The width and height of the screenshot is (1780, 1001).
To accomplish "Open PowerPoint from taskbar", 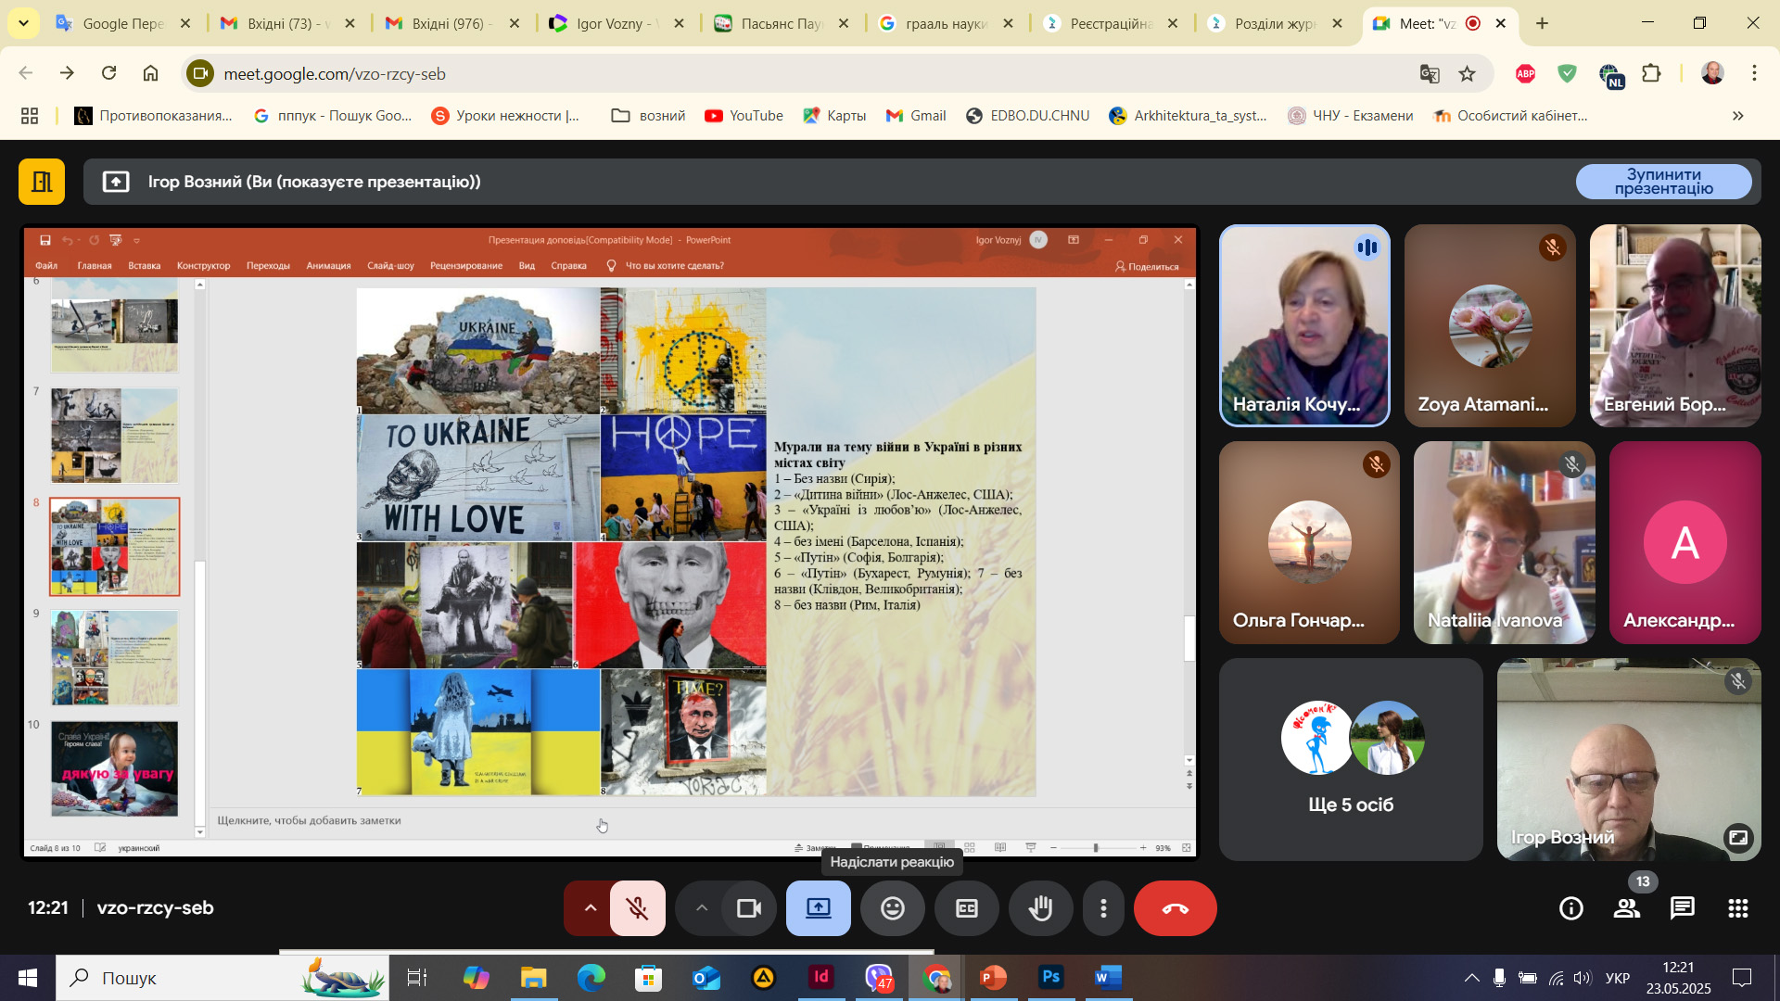I will pos(993,978).
